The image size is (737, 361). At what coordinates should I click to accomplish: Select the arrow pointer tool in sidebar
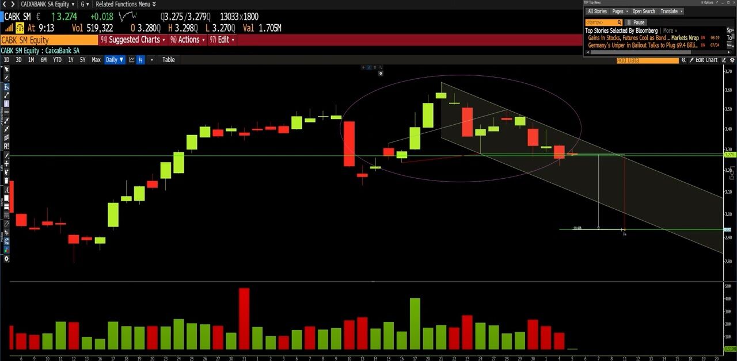coord(6,68)
